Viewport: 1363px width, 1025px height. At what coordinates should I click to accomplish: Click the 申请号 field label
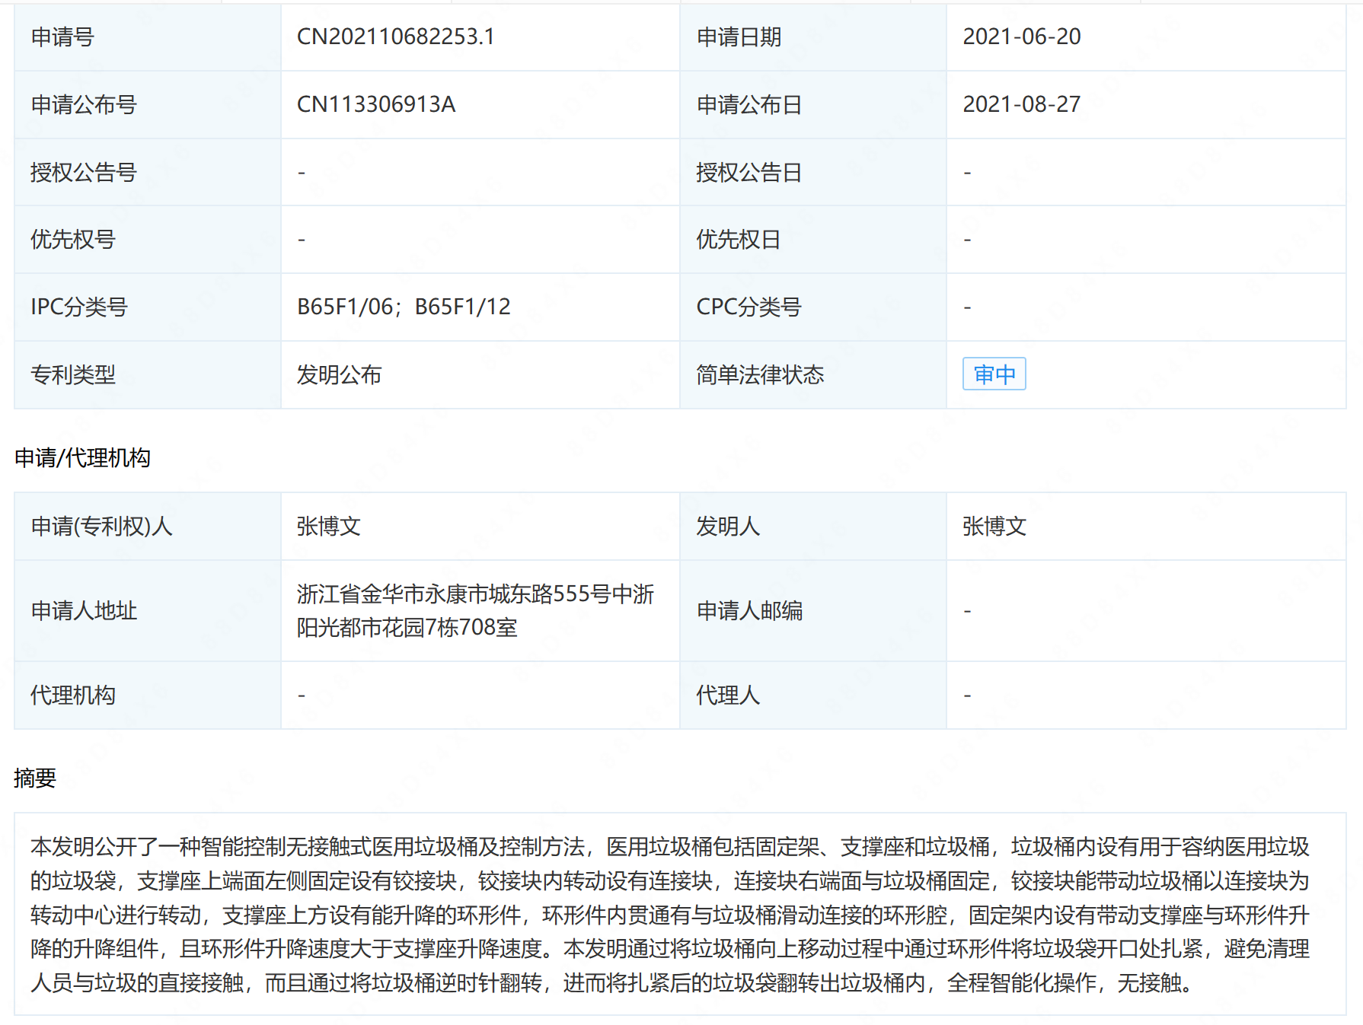pyautogui.click(x=62, y=37)
